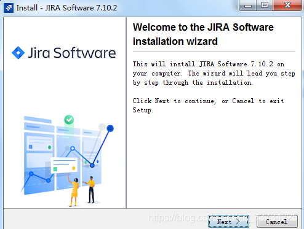Click the "Welcome to the JIRA Software installation wizard" heading

[x=203, y=34]
